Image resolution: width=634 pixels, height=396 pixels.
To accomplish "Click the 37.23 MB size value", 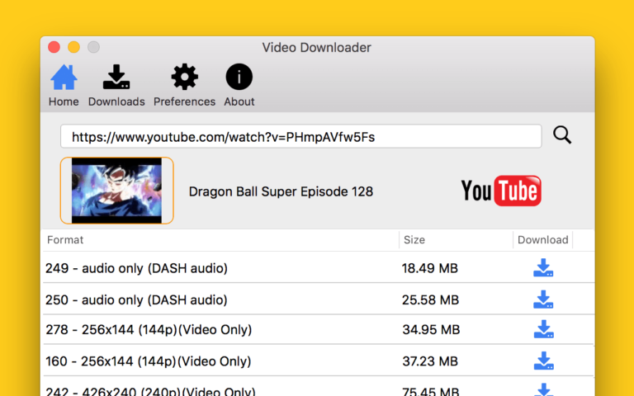I will click(x=430, y=361).
